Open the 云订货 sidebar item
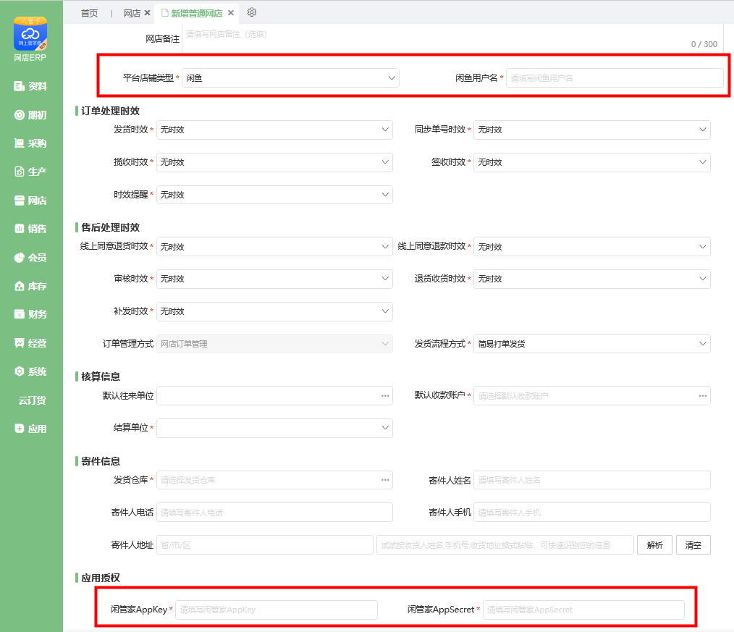734x632 pixels. (32, 400)
